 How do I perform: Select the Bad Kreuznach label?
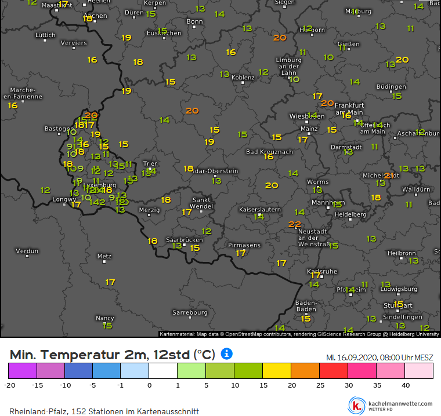point(269,152)
